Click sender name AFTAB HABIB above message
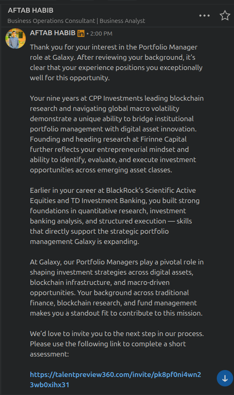Screen dimensions: 234x395 [52, 33]
